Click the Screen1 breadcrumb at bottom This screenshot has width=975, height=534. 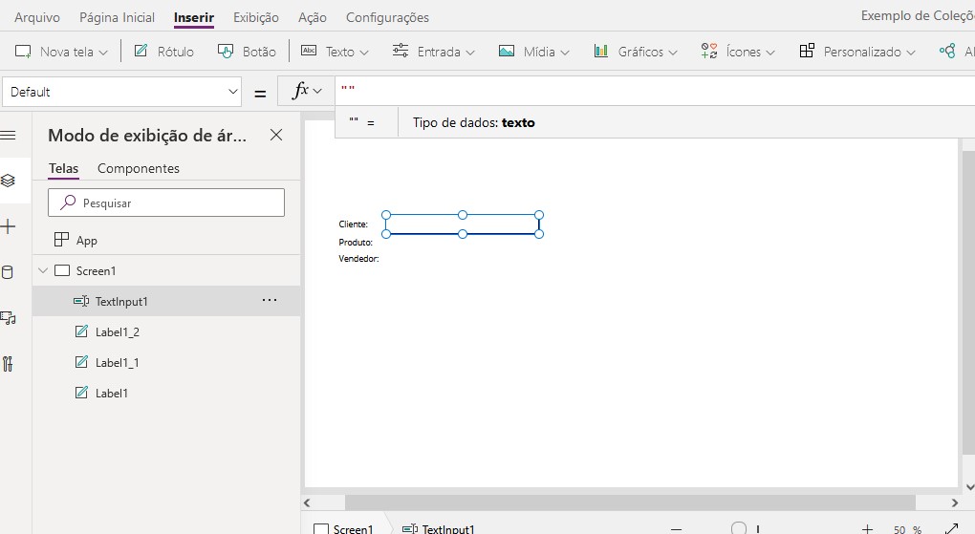point(344,528)
